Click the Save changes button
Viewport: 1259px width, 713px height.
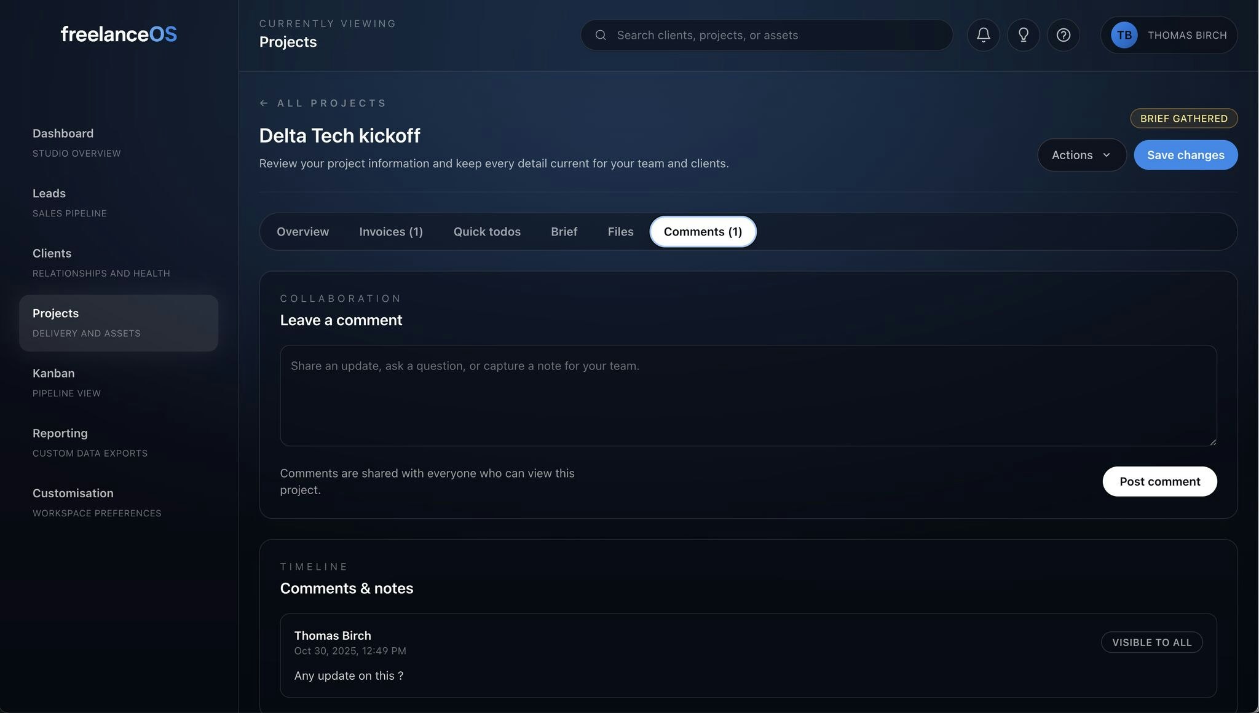pos(1185,155)
